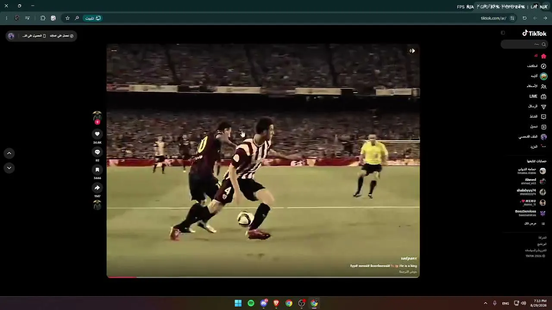Click the install app chip in address bar
This screenshot has height=310, width=552.
[x=93, y=18]
